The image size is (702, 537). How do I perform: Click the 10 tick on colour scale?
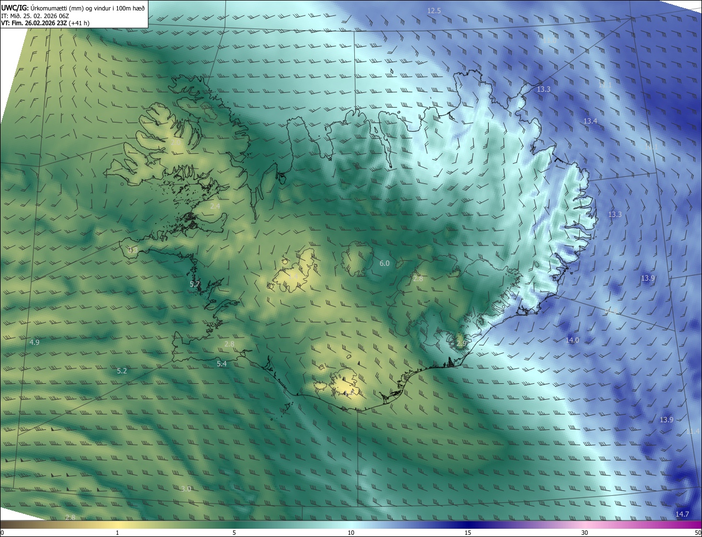pyautogui.click(x=351, y=533)
